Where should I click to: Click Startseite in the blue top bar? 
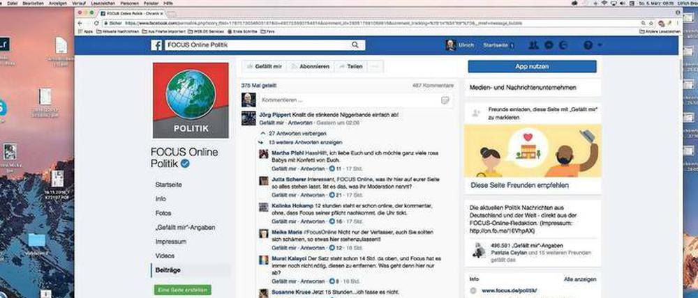pos(496,45)
